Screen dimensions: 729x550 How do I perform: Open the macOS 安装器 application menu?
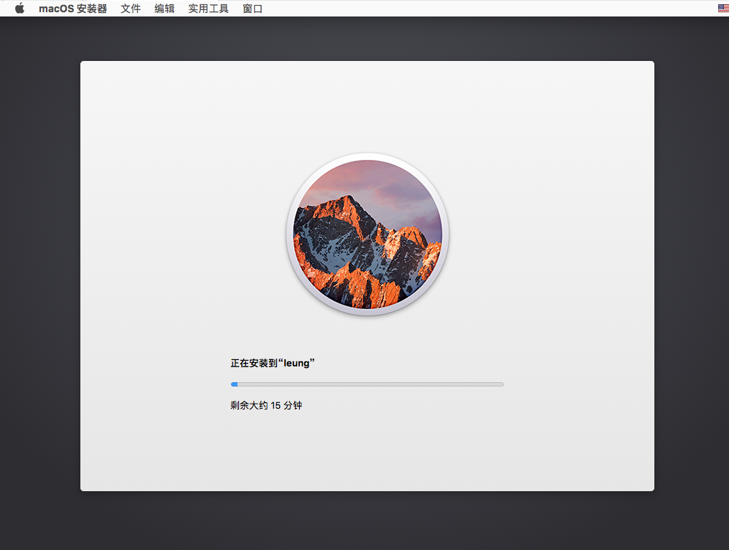point(73,9)
